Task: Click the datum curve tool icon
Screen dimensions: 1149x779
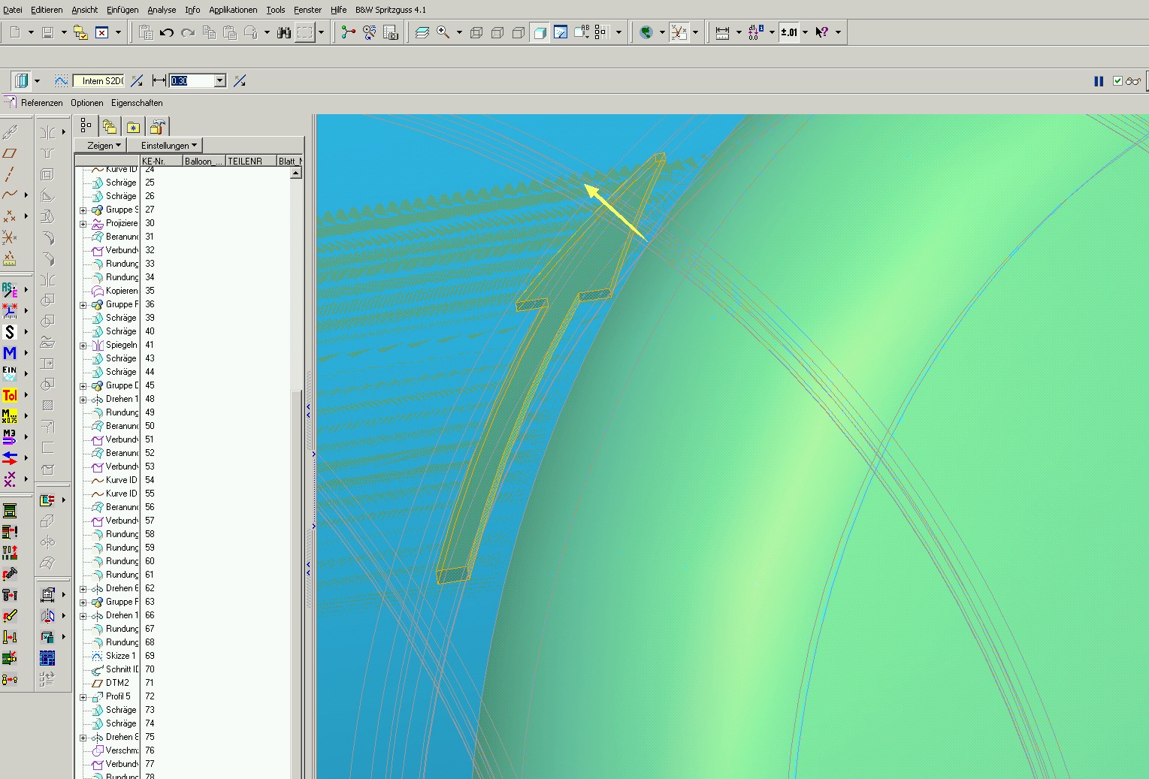Action: pyautogui.click(x=10, y=195)
